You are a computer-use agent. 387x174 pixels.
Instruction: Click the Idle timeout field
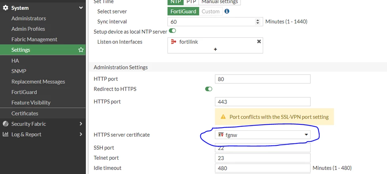point(263,168)
